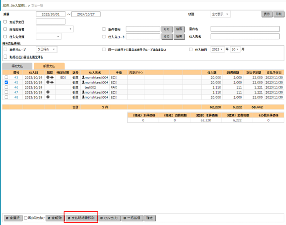Click the 全選択 button
The height and width of the screenshot is (225, 286).
click(x=13, y=218)
